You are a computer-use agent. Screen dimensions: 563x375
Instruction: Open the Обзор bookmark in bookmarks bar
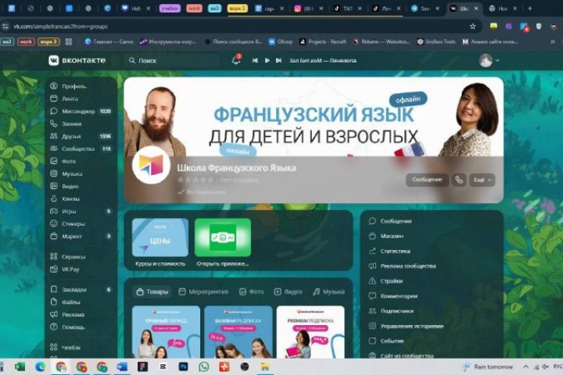[x=281, y=41]
